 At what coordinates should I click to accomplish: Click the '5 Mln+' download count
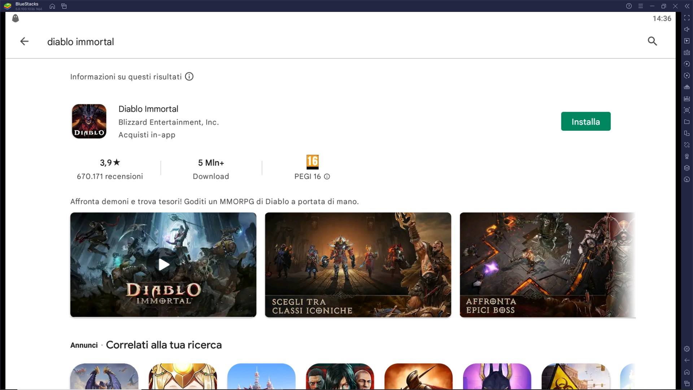coord(211,163)
